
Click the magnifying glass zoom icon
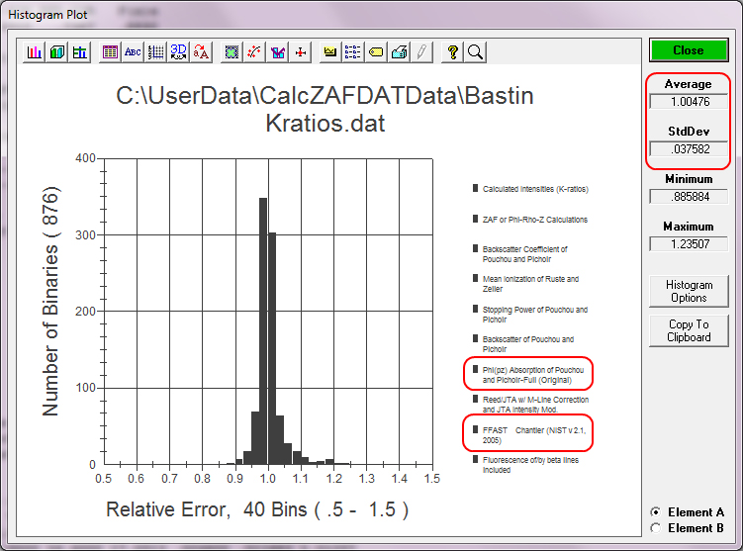[x=475, y=52]
